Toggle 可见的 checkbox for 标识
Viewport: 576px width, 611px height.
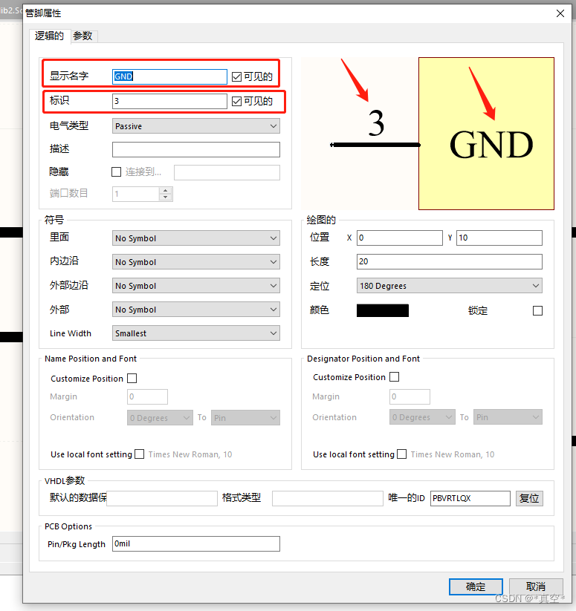pyautogui.click(x=236, y=101)
